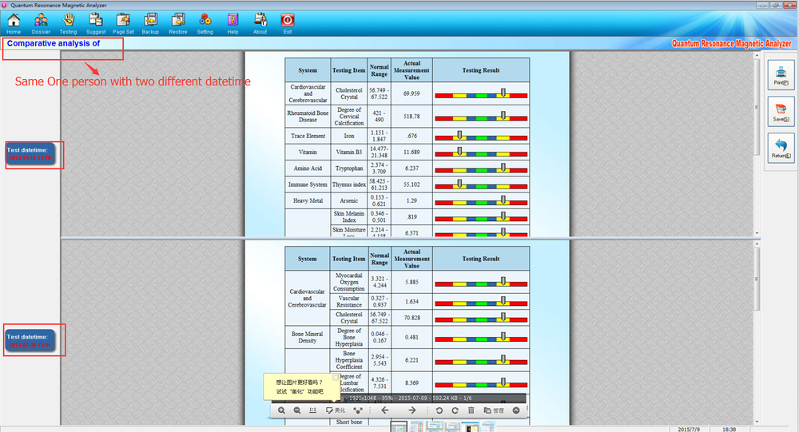Click the Save button on the right panel
This screenshot has height=432, width=799.
pyautogui.click(x=781, y=112)
